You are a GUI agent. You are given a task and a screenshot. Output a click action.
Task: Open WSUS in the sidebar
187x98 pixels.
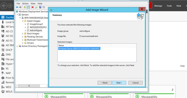[7, 92]
